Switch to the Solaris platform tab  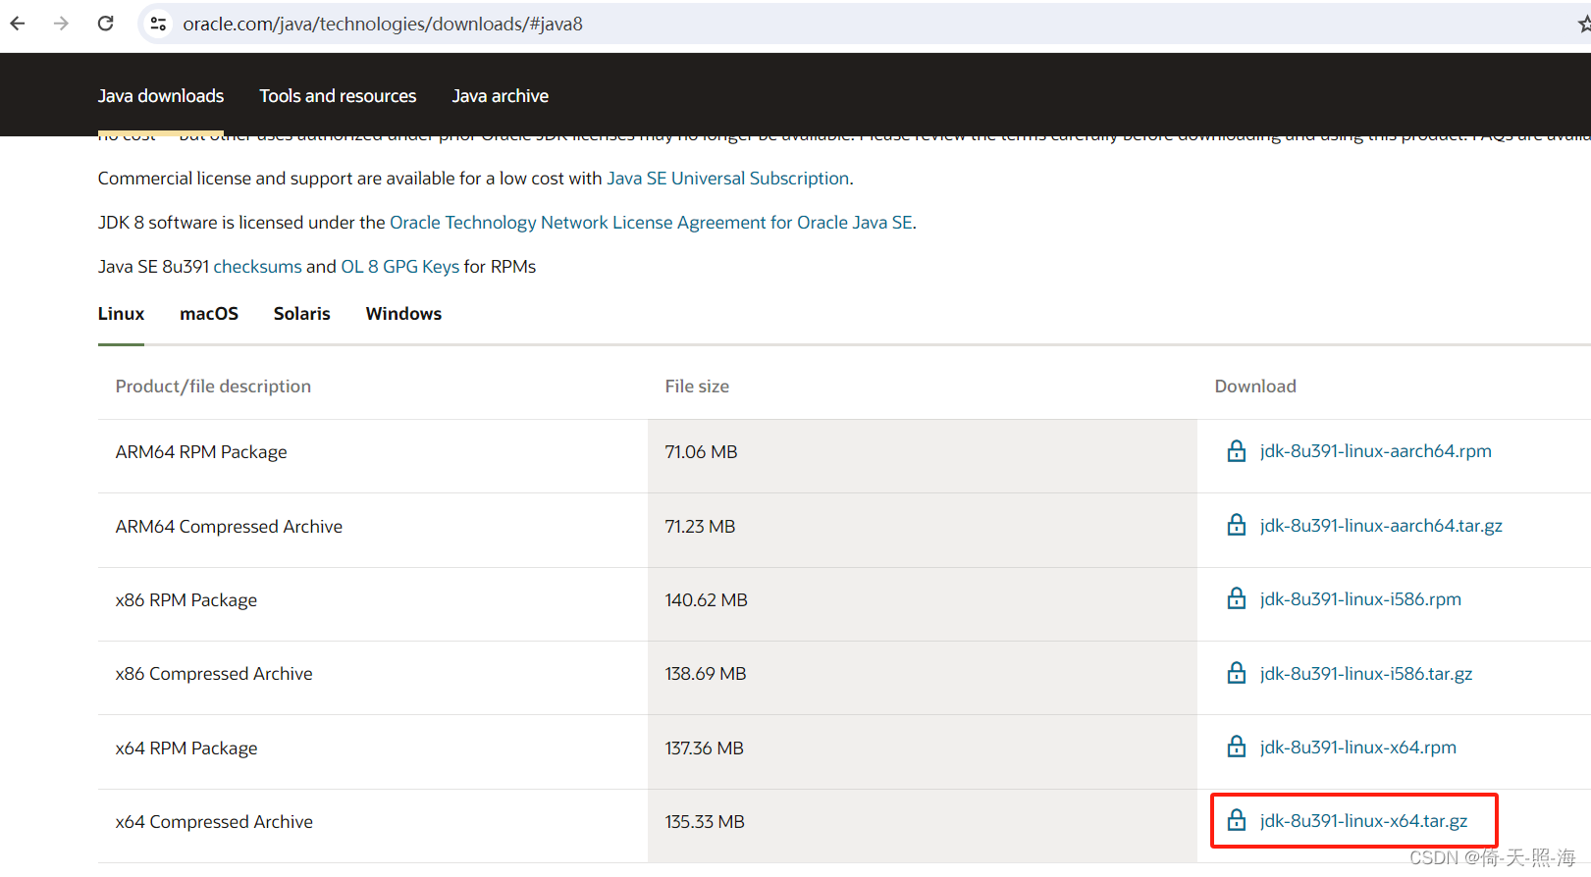302,314
